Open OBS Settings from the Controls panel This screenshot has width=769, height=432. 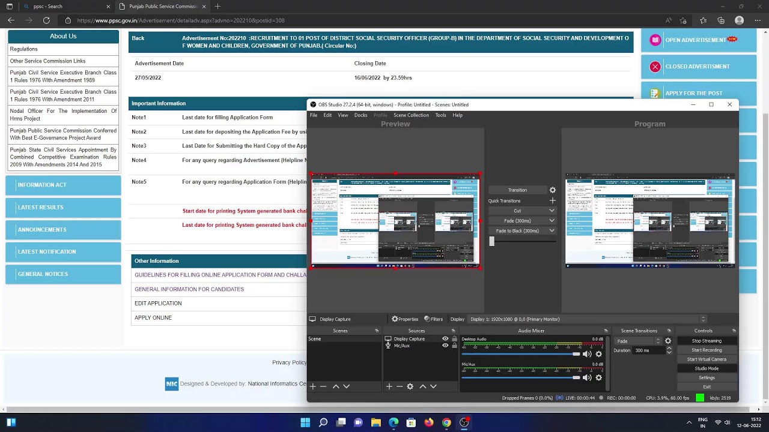[707, 378]
